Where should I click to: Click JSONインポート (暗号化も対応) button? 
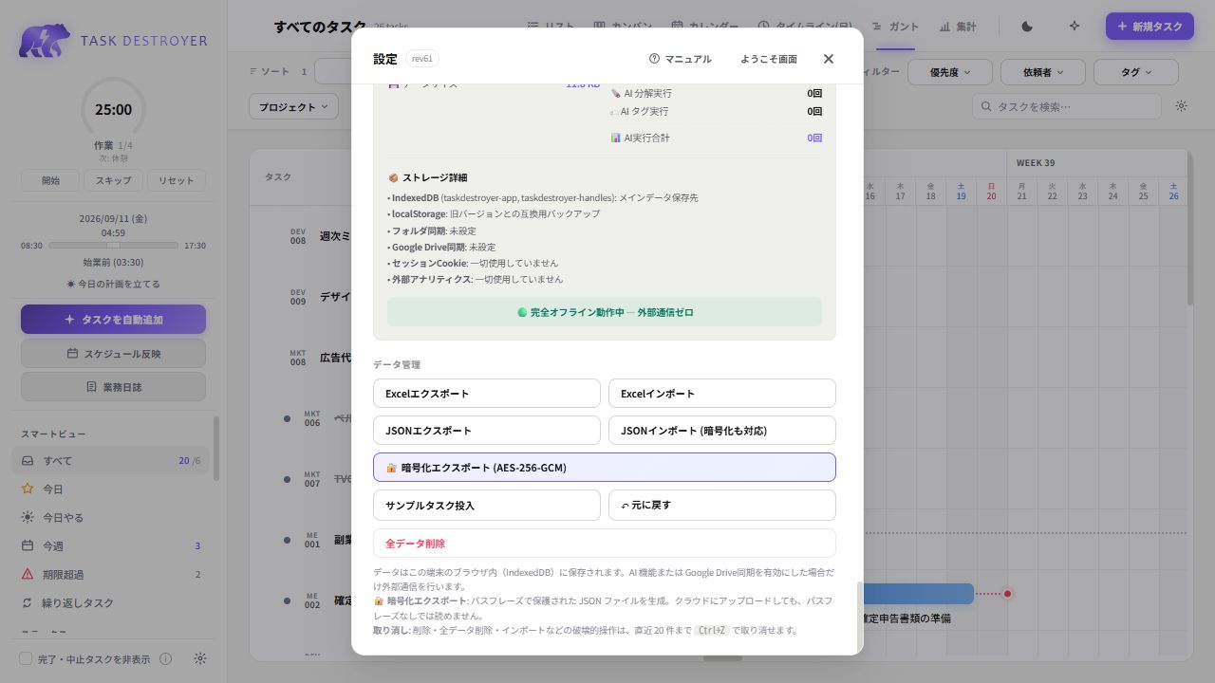tap(722, 431)
